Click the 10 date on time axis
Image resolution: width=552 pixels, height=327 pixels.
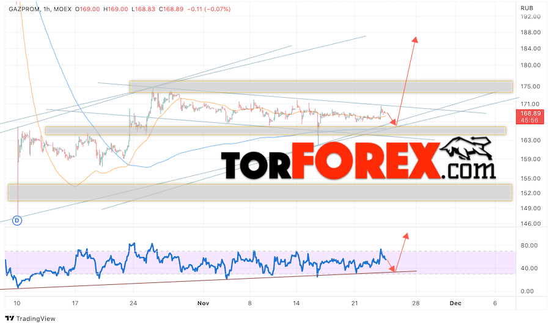click(x=17, y=303)
